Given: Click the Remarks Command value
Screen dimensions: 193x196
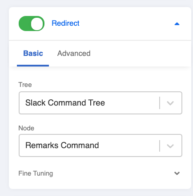Looking at the screenshot, I should click(62, 145).
